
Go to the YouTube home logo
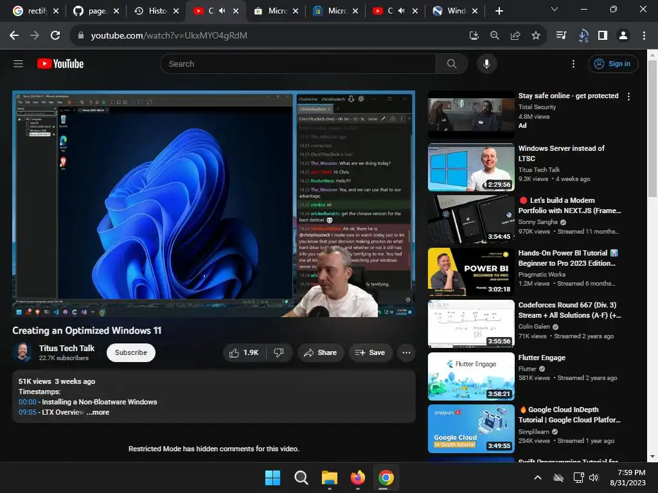pos(60,64)
